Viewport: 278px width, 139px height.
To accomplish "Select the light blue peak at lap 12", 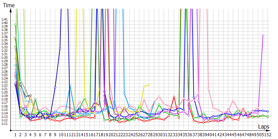I will 70,85.
